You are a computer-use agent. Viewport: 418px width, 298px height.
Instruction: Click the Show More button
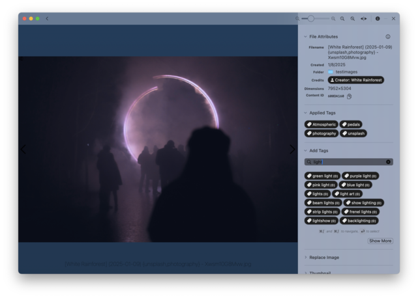pos(380,241)
